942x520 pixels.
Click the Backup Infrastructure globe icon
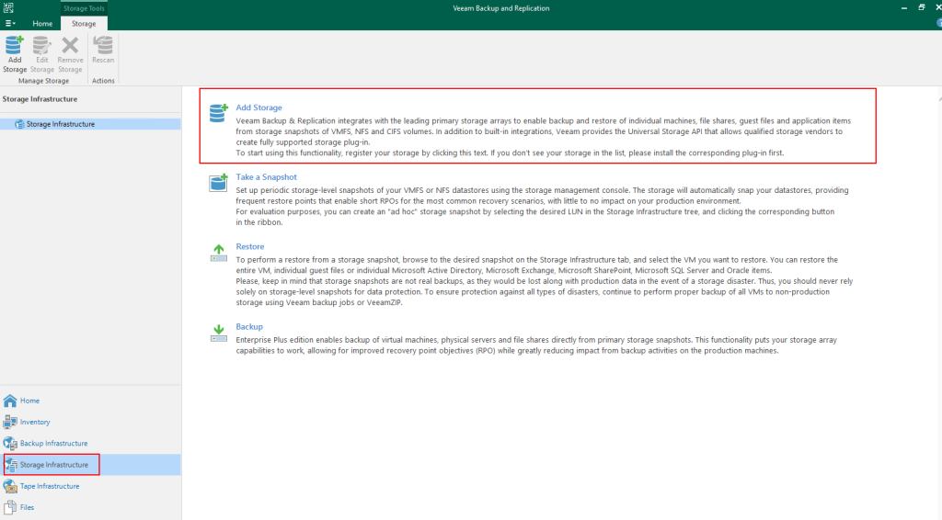(10, 443)
